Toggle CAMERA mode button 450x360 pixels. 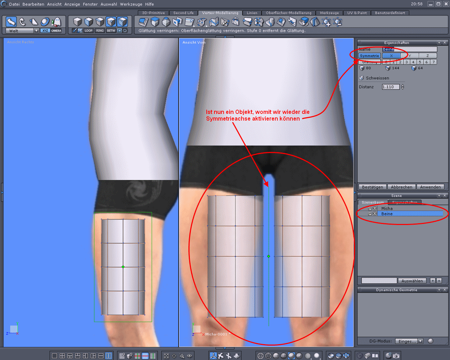pyautogui.click(x=56, y=31)
